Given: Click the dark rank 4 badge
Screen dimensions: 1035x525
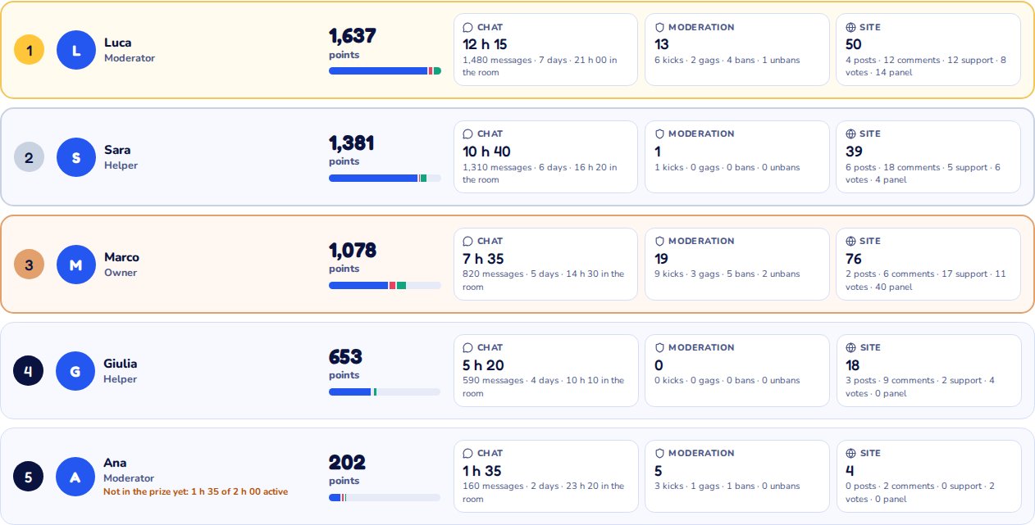Looking at the screenshot, I should (x=28, y=371).
